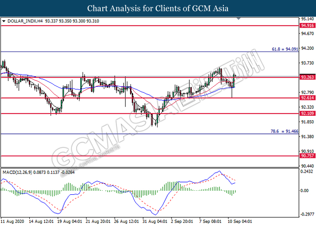This screenshot has width=316, height=226.
Task: Select the red 92.109 price label
Action: point(307,113)
